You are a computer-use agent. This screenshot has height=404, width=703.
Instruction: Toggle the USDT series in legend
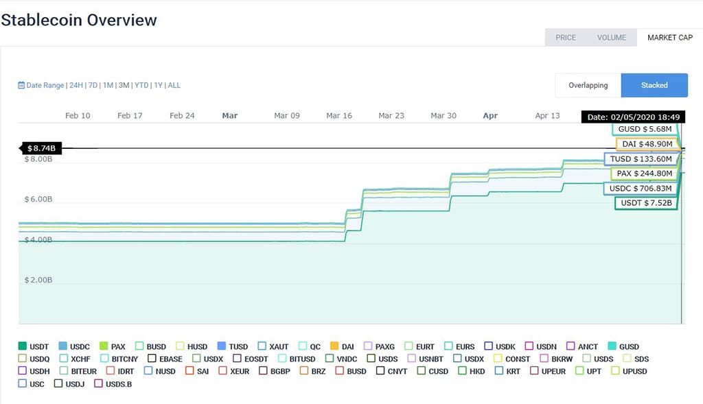tap(23, 346)
